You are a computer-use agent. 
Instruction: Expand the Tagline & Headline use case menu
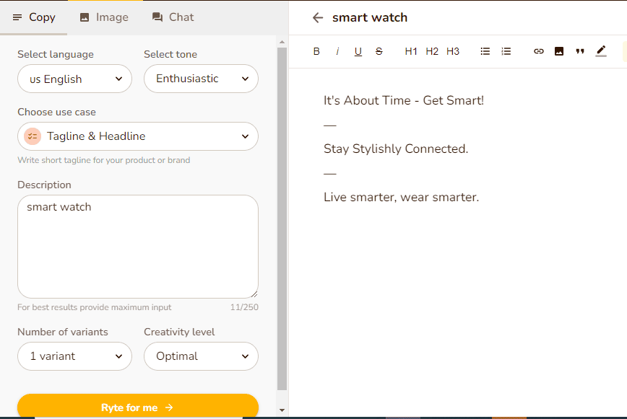tap(138, 136)
